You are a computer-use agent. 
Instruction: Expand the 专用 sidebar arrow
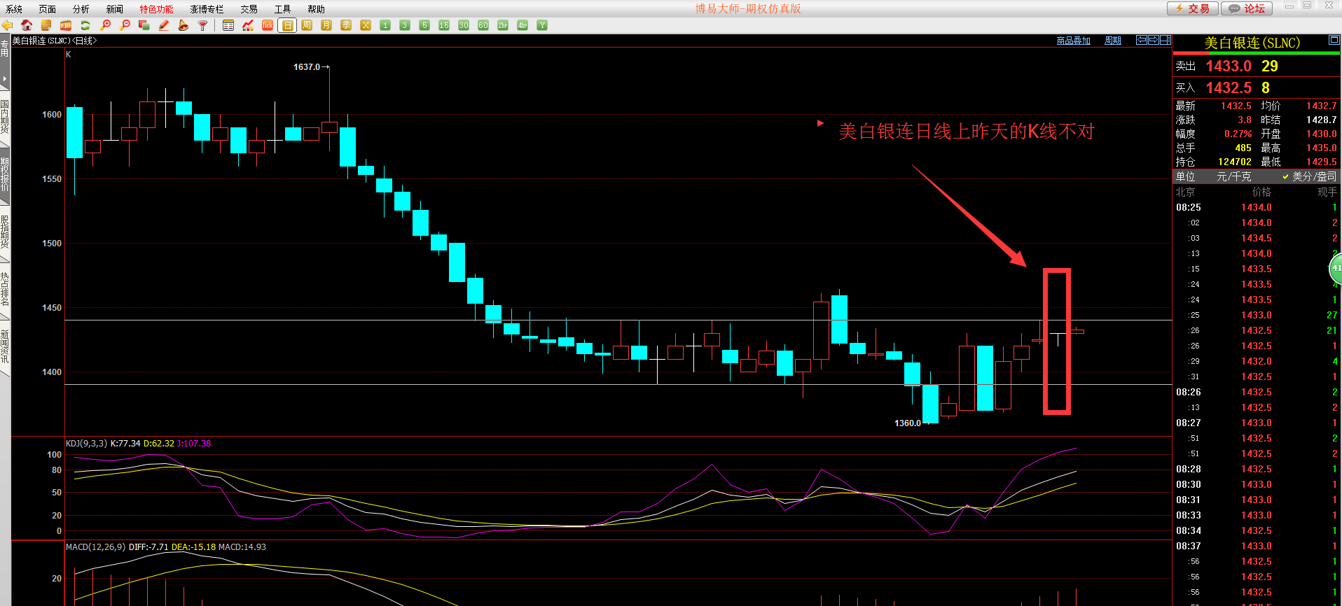4,78
